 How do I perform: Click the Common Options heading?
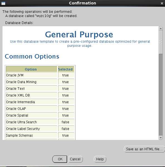coord(32,56)
